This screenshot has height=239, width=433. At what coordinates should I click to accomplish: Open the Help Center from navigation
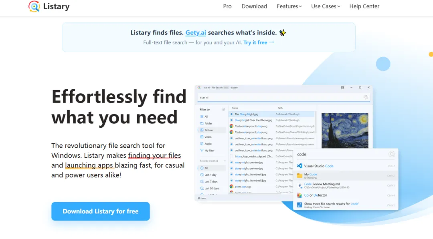tap(364, 6)
